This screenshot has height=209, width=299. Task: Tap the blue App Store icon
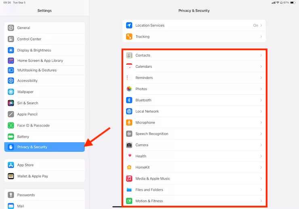(11, 165)
